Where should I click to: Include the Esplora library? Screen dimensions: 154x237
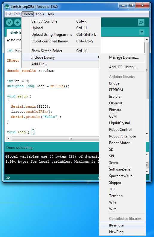pyautogui.click(x=122, y=97)
